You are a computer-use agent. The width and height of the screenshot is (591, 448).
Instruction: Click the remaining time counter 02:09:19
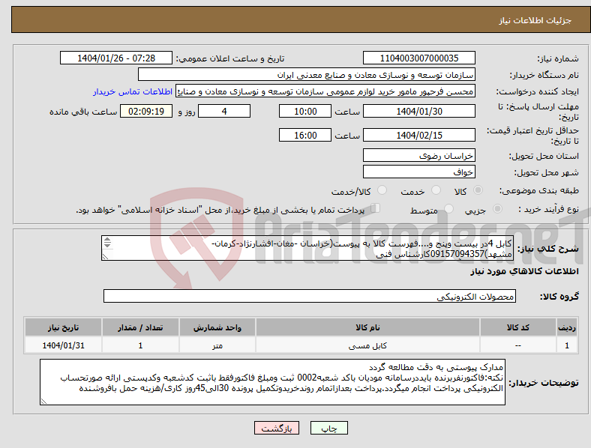pos(146,112)
